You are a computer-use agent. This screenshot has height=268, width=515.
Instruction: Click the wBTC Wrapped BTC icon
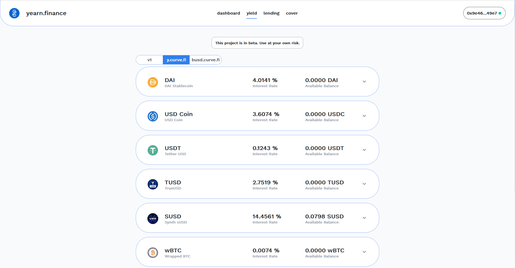coord(153,253)
